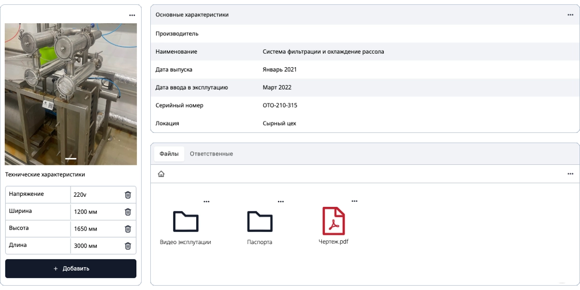Go to home folder in file browser

(161, 174)
